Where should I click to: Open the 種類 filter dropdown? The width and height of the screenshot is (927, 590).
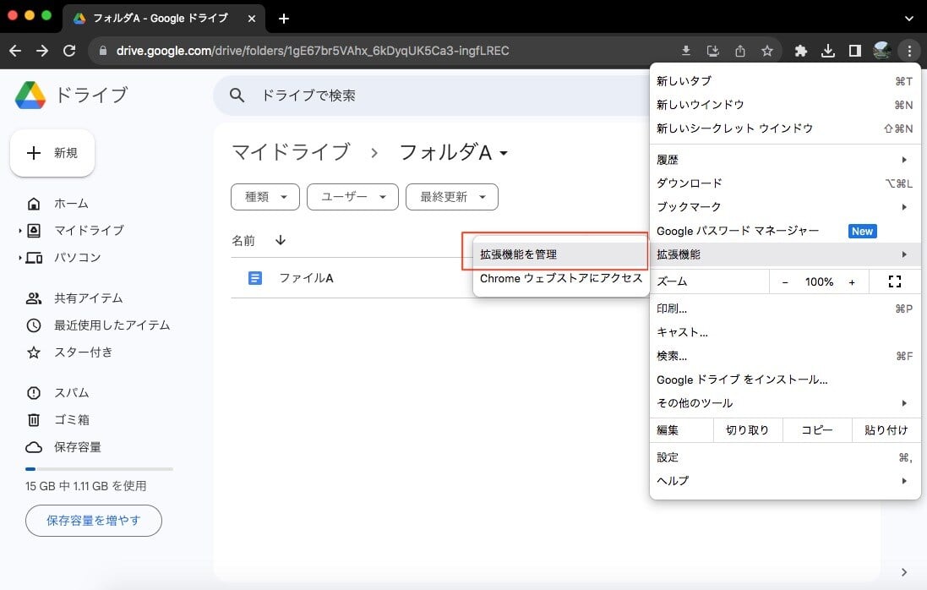point(265,197)
